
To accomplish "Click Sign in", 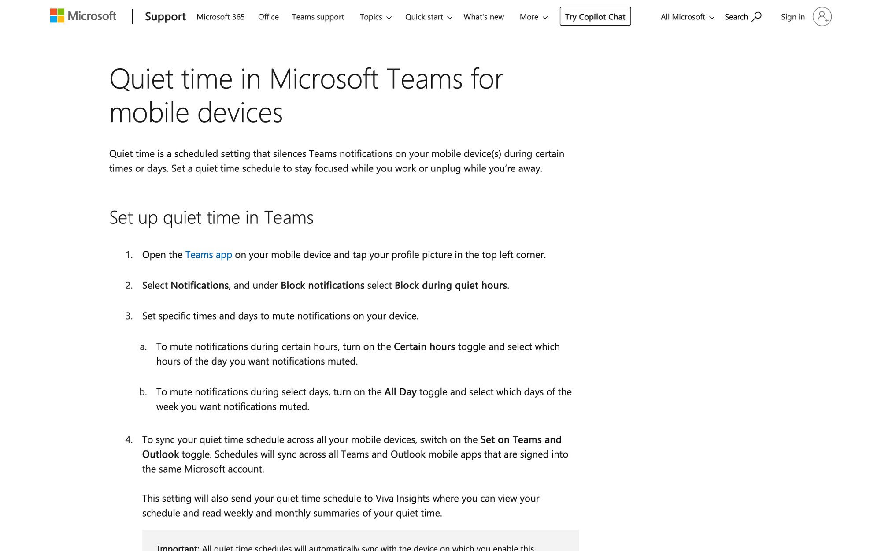I will pyautogui.click(x=792, y=17).
